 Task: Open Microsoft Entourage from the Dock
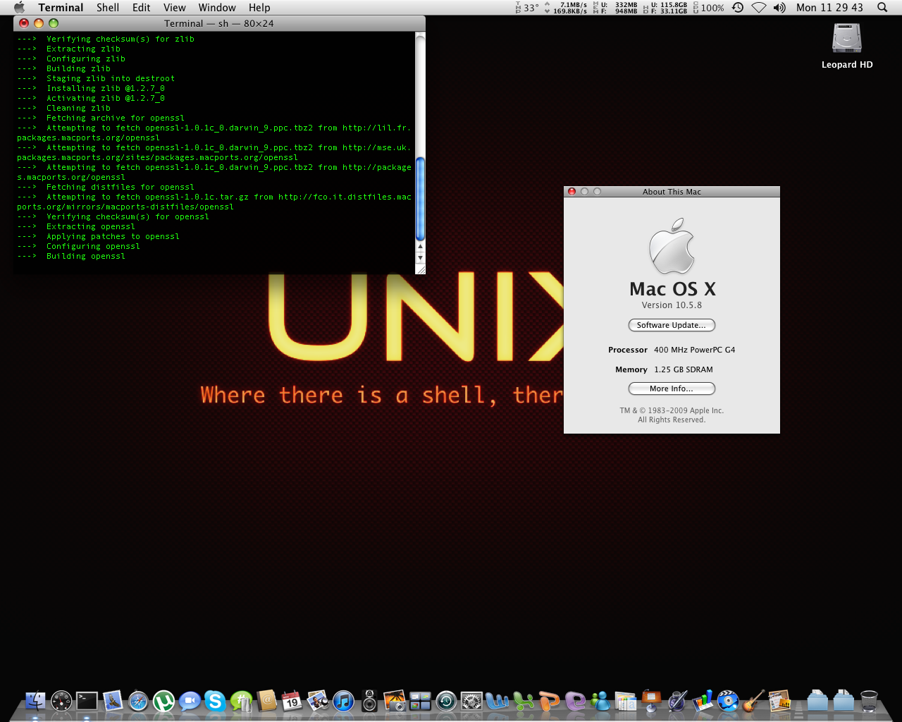(574, 701)
